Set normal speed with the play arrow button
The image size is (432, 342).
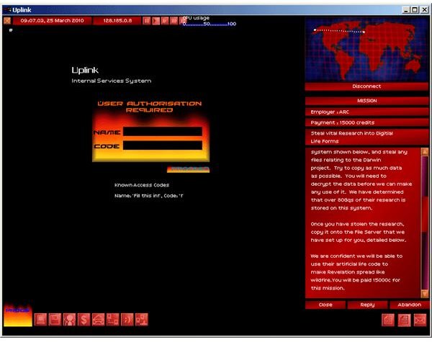point(156,21)
